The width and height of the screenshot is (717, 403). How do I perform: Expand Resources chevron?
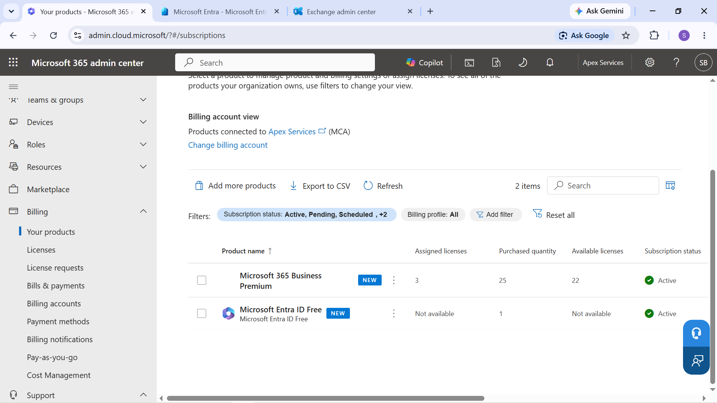143,167
